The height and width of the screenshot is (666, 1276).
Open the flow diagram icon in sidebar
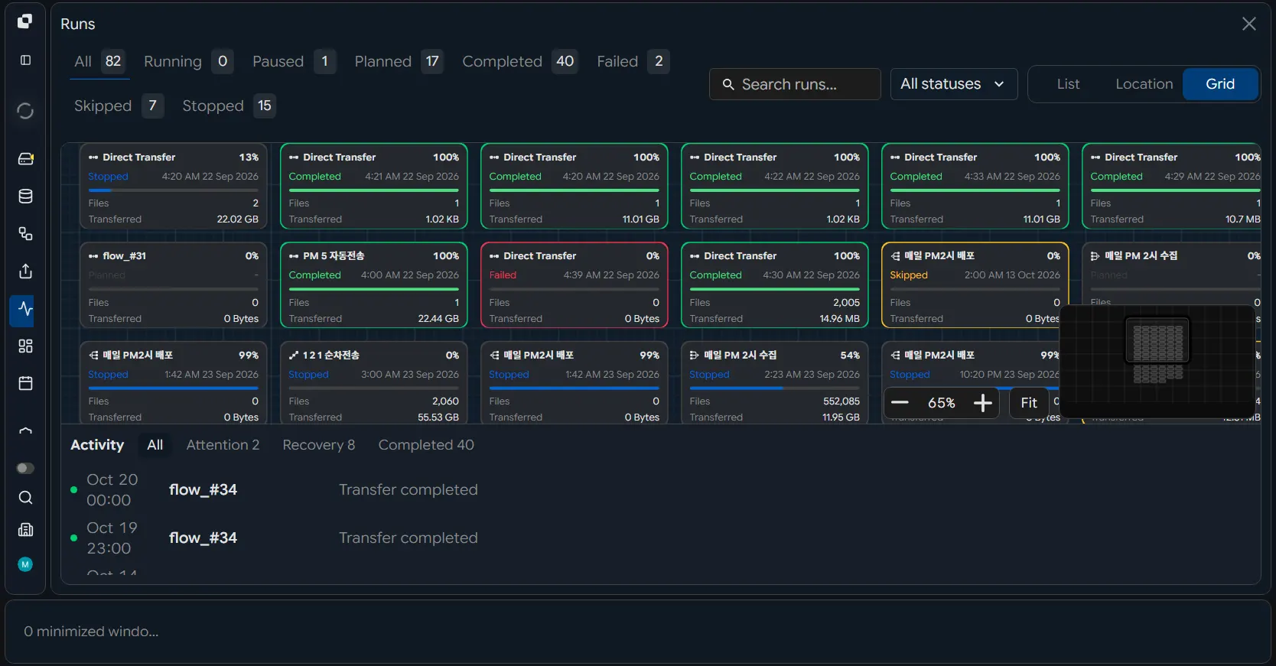(25, 234)
